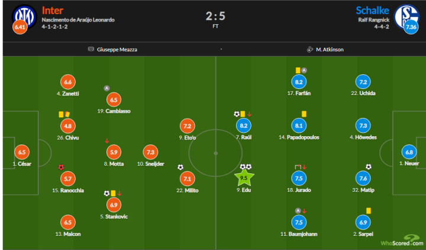Click Inter's 6.41 team rating badge
The image size is (426, 250).
pyautogui.click(x=21, y=27)
